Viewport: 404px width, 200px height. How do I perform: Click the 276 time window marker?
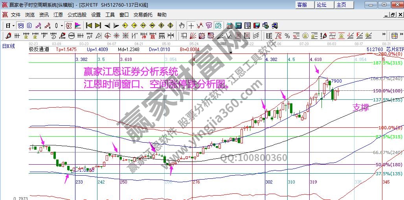click(x=196, y=182)
